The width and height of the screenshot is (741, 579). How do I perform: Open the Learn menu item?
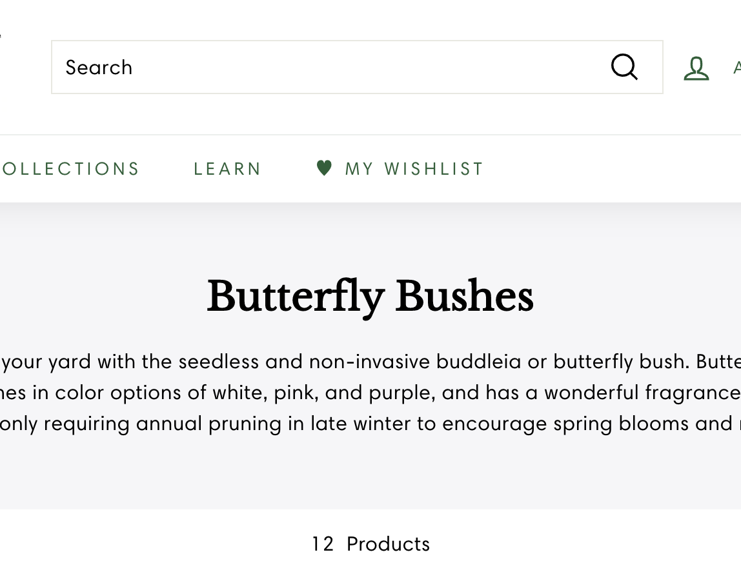(x=227, y=169)
